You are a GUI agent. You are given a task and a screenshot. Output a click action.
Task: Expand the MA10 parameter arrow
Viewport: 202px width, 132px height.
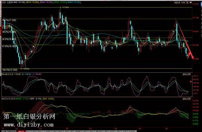point(39,3)
